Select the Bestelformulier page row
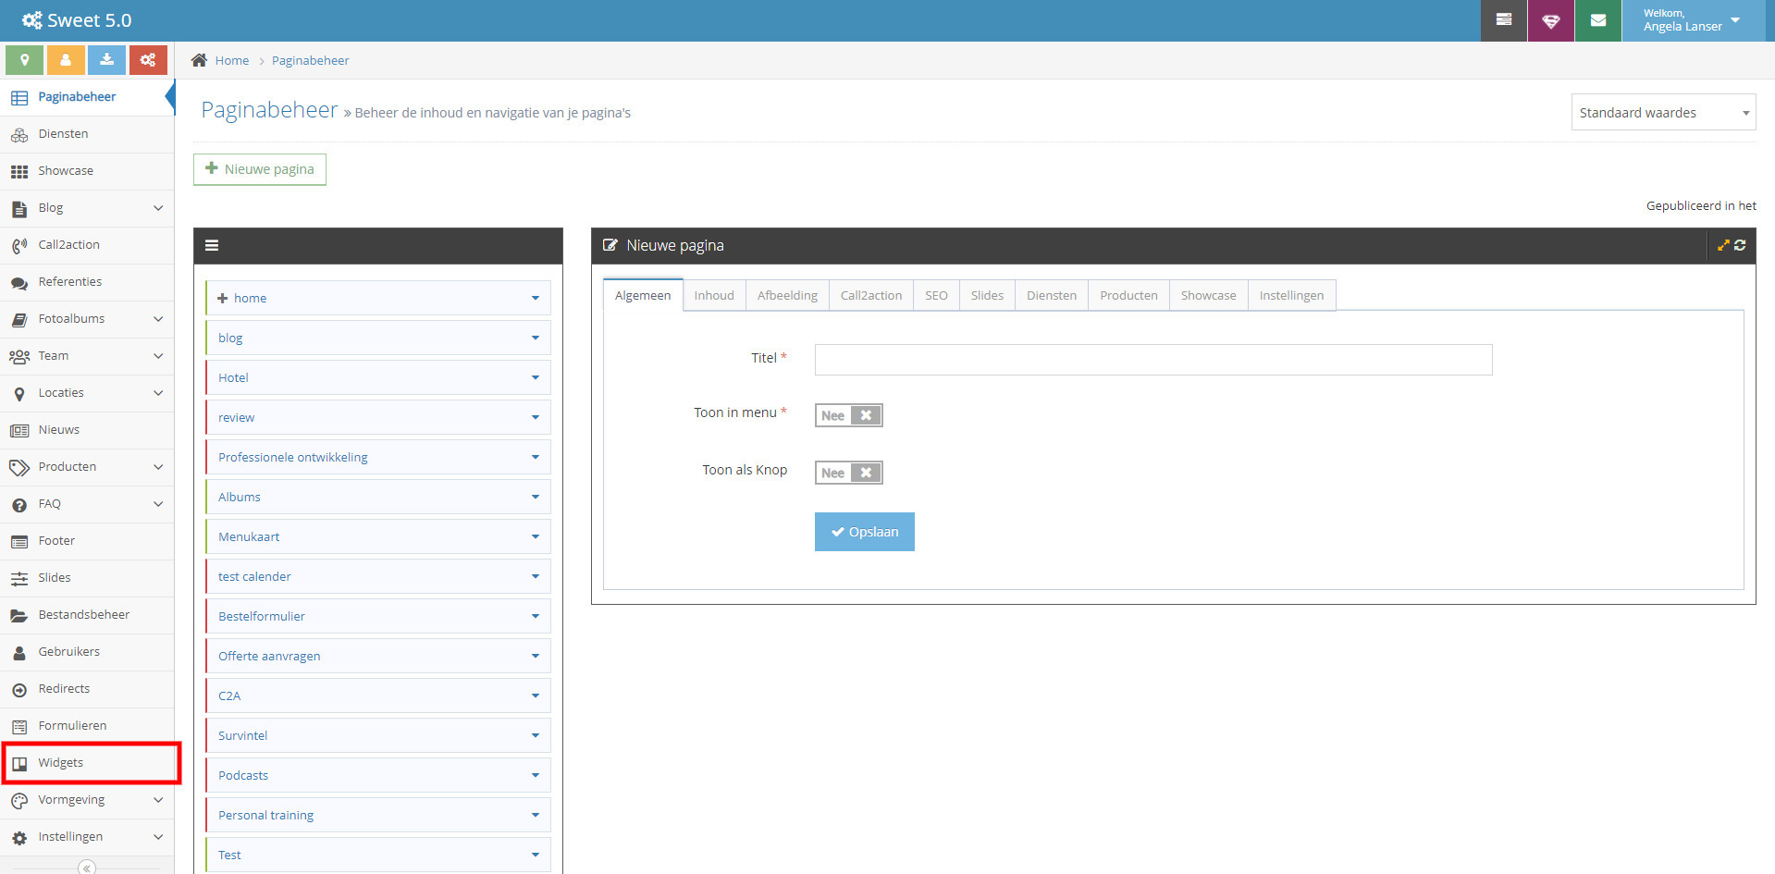The height and width of the screenshot is (874, 1775). [x=378, y=616]
